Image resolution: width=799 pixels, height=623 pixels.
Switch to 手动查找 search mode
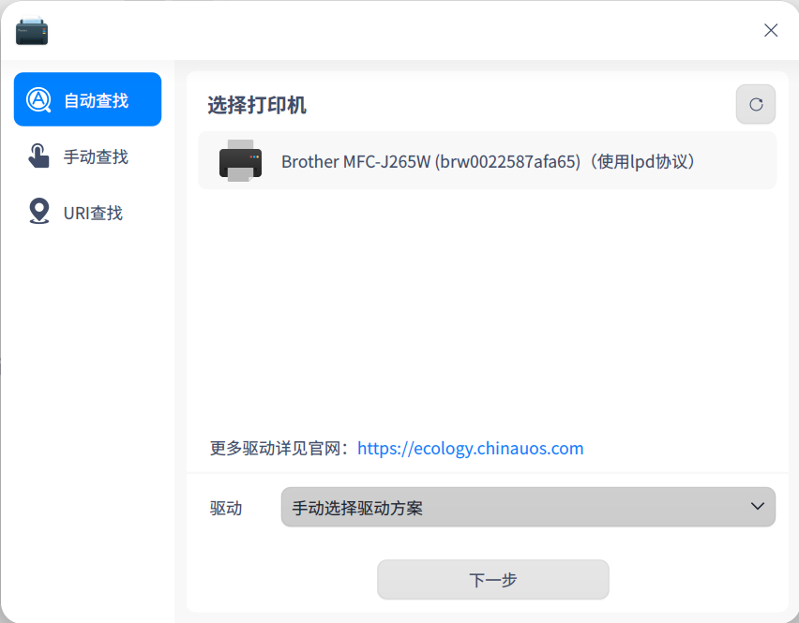tap(87, 156)
